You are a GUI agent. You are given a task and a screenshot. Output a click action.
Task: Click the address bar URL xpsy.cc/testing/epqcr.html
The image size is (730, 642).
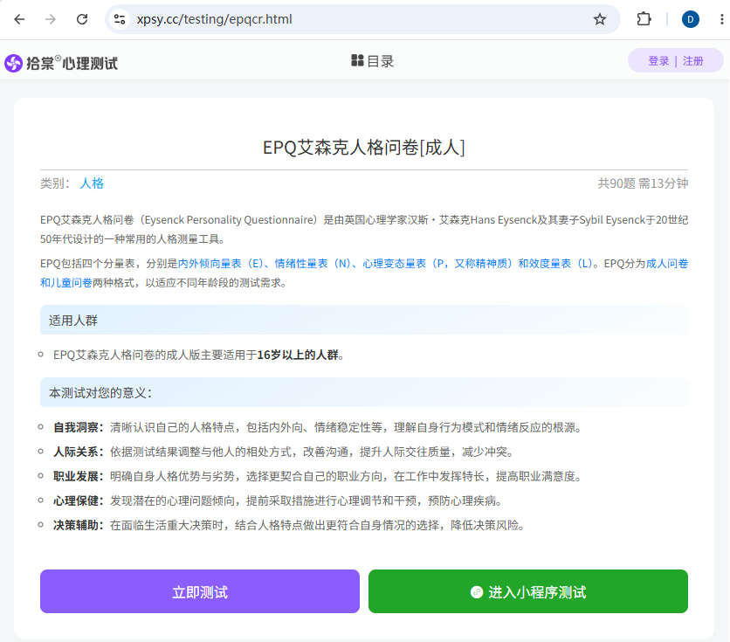[x=214, y=19]
